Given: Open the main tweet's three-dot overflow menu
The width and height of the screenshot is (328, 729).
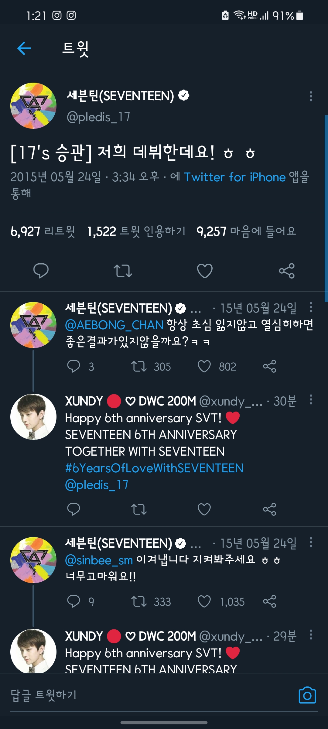Looking at the screenshot, I should (x=311, y=96).
